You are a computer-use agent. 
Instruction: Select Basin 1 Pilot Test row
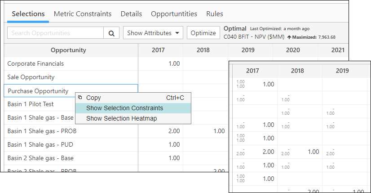31,104
